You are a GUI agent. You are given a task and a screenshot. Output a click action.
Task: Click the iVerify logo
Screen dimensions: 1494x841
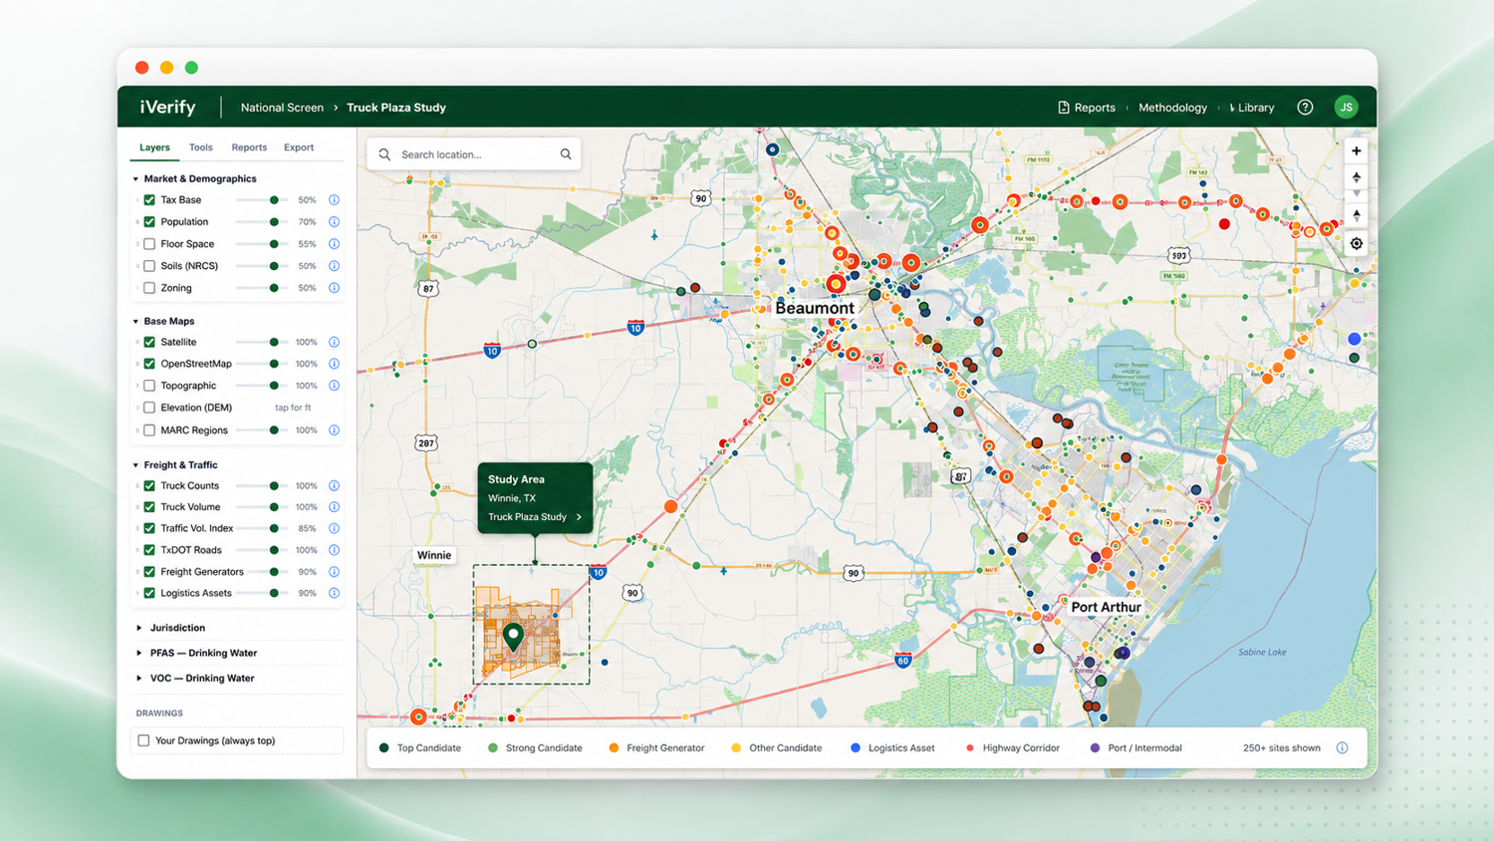coord(167,107)
